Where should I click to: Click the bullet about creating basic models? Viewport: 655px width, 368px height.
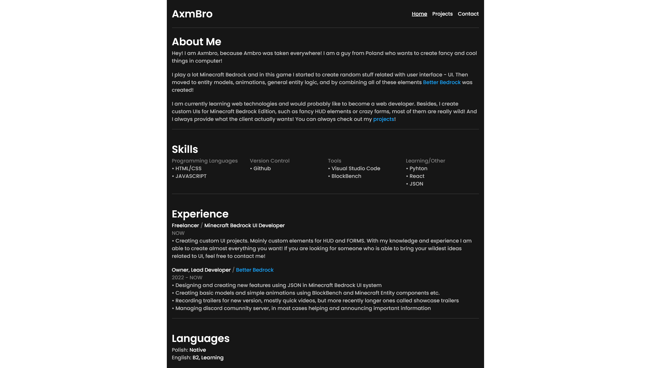(306, 293)
